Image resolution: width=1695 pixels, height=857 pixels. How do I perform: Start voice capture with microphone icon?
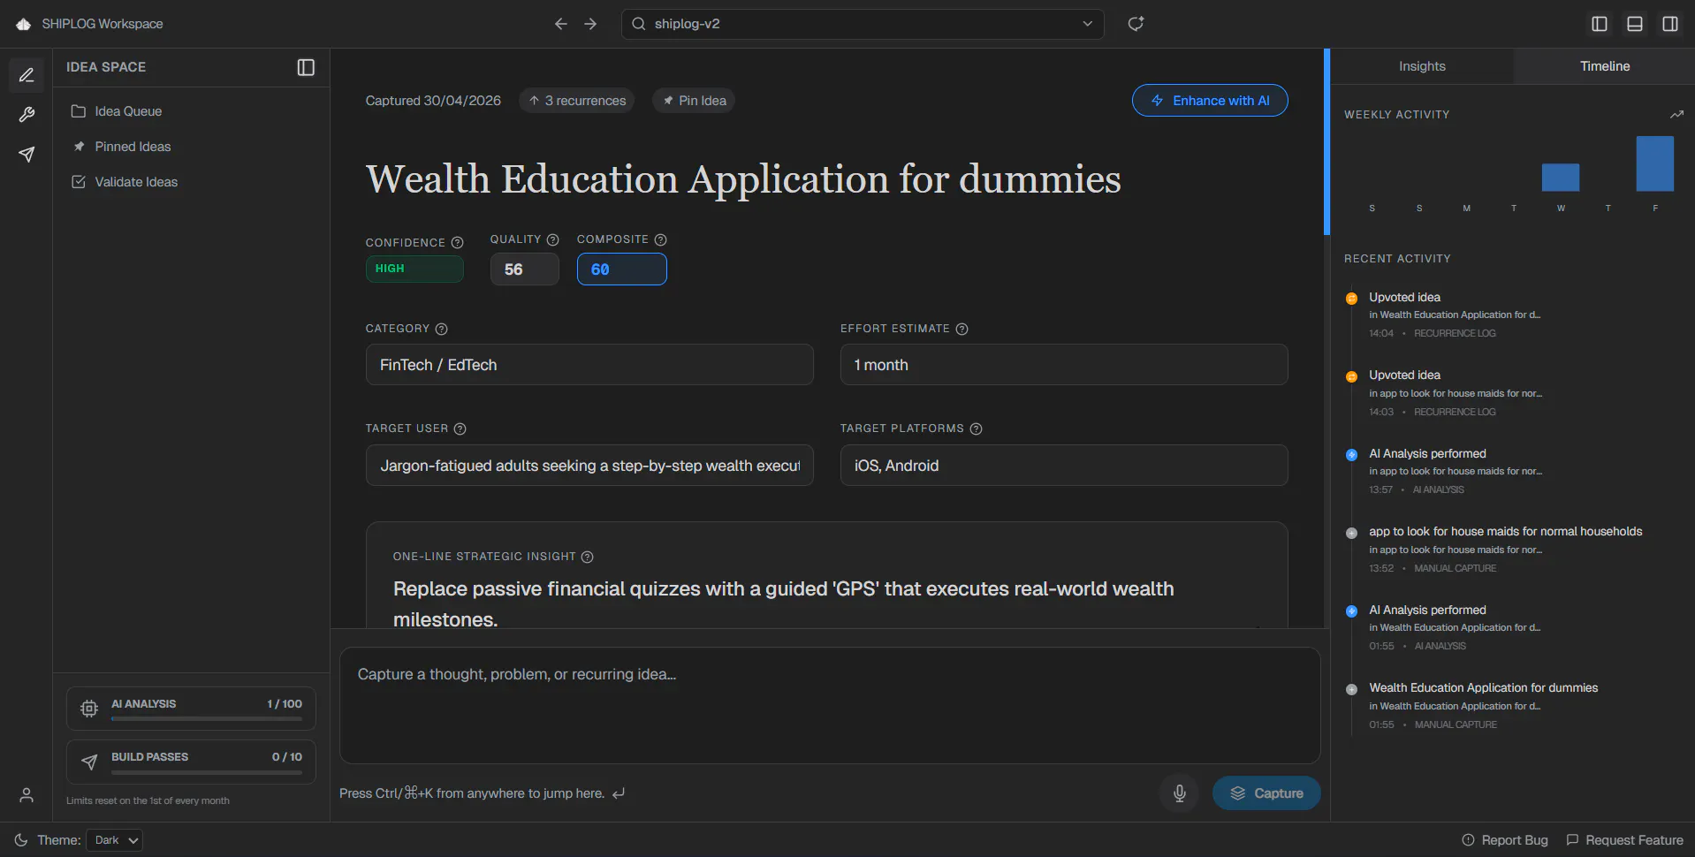(1180, 793)
